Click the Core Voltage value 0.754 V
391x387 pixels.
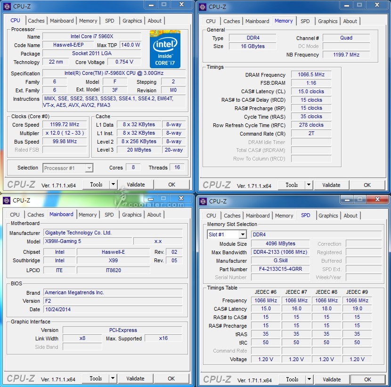[124, 62]
